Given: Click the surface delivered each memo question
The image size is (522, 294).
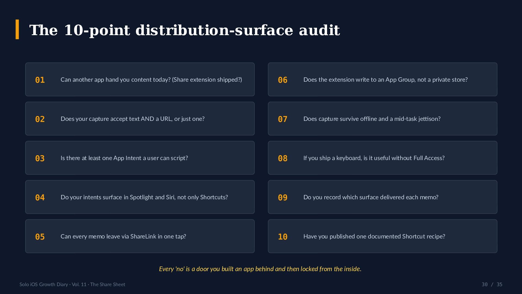Looking at the screenshot, I should pos(371,197).
